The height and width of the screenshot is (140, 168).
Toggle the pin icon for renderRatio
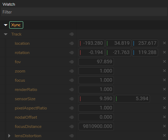71,90
